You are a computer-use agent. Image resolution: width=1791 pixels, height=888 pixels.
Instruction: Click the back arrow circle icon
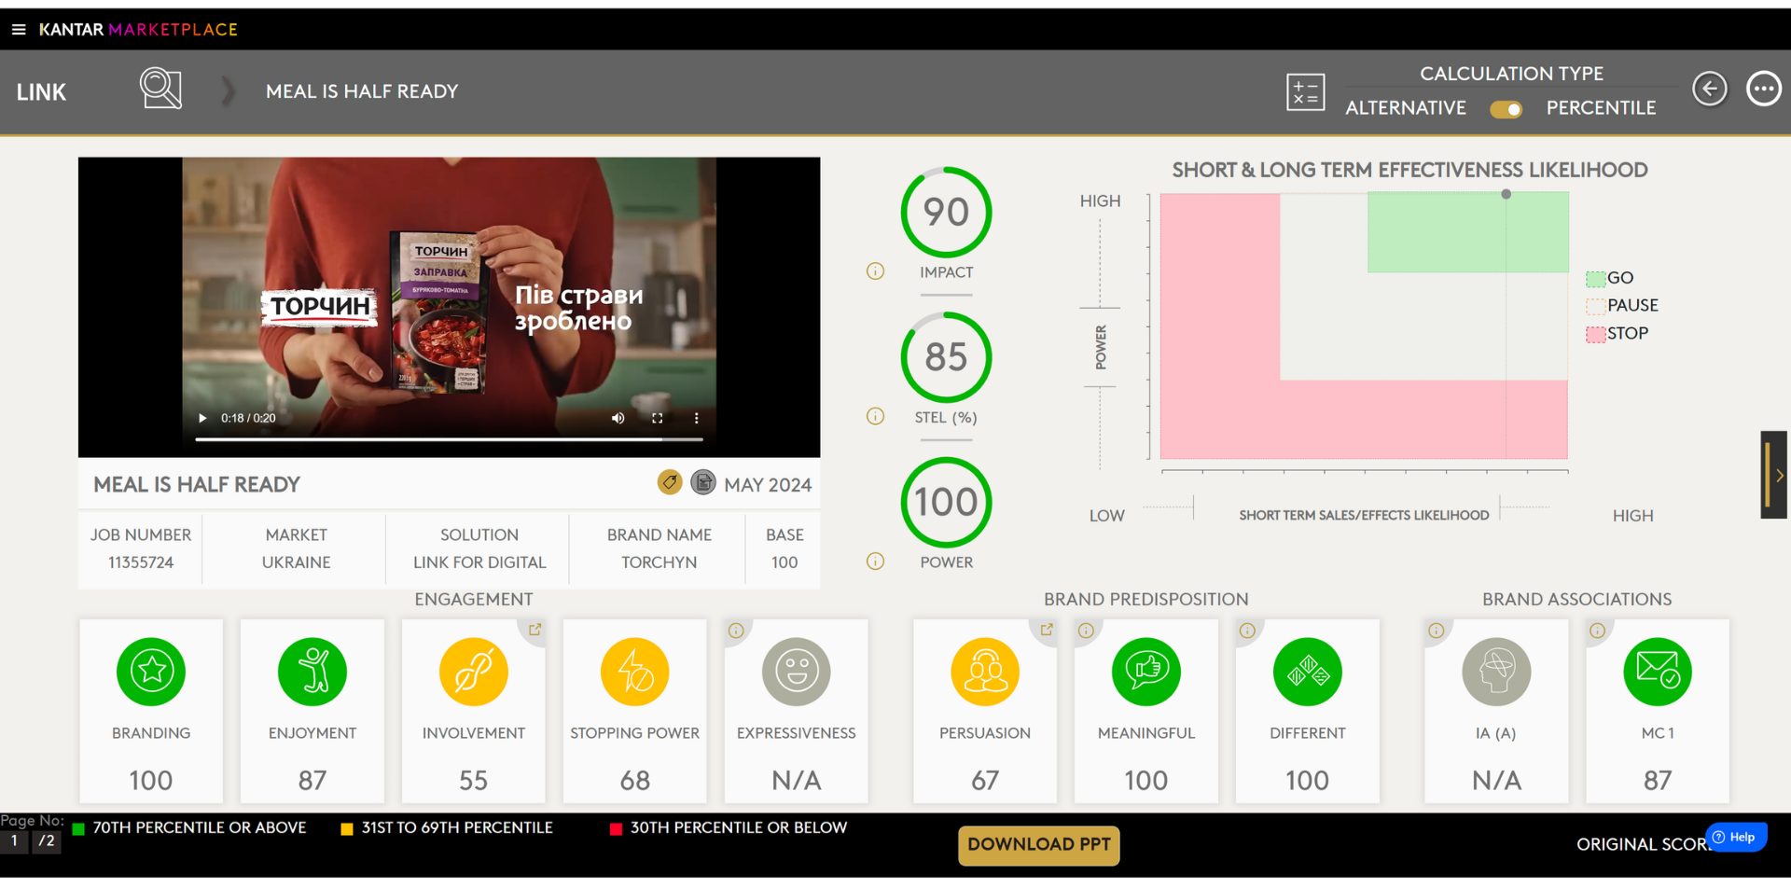point(1709,90)
